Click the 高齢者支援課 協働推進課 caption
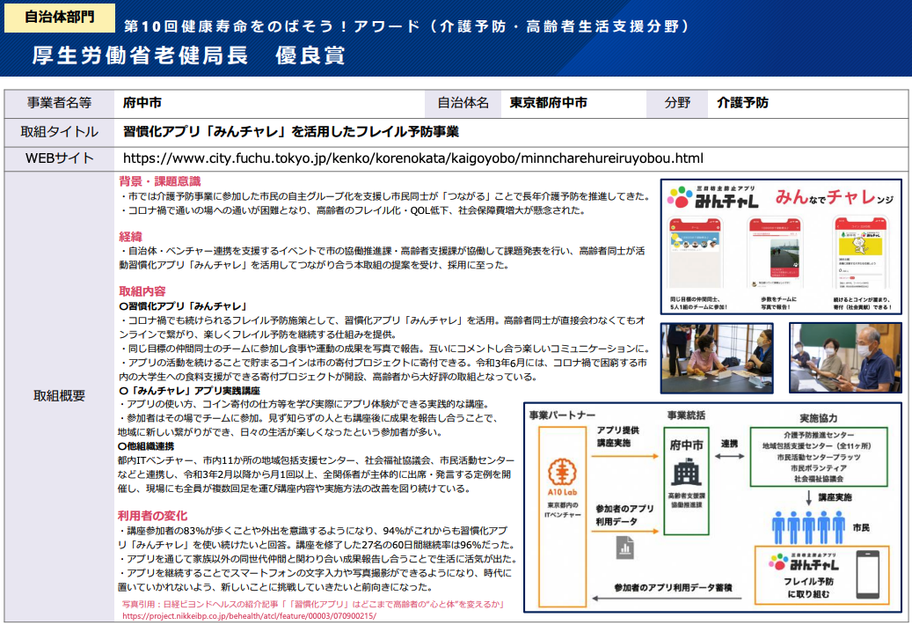The width and height of the screenshot is (912, 632). (686, 501)
